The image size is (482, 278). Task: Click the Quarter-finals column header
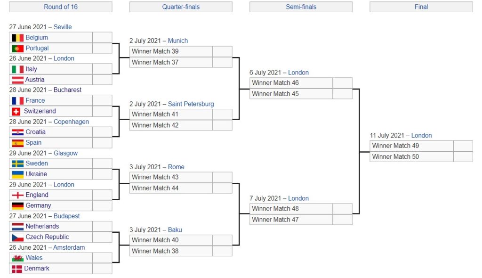click(x=181, y=7)
